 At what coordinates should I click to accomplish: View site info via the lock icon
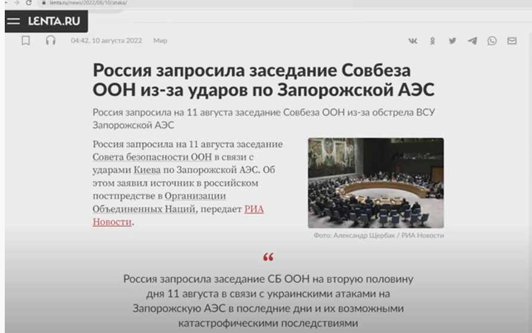[44, 4]
